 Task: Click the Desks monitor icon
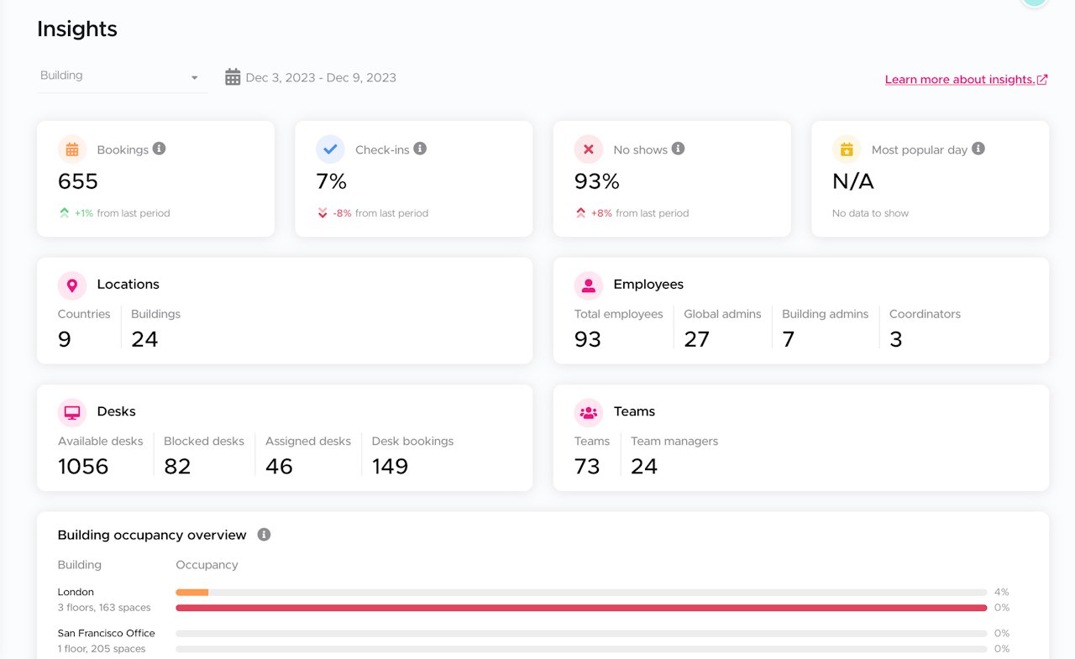[x=72, y=412]
